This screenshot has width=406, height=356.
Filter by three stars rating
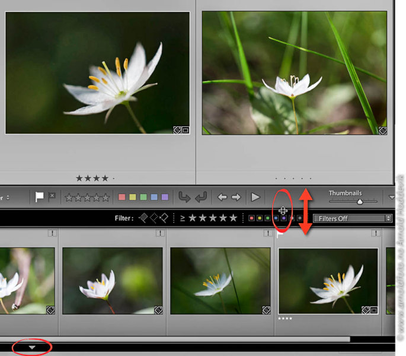pos(213,218)
